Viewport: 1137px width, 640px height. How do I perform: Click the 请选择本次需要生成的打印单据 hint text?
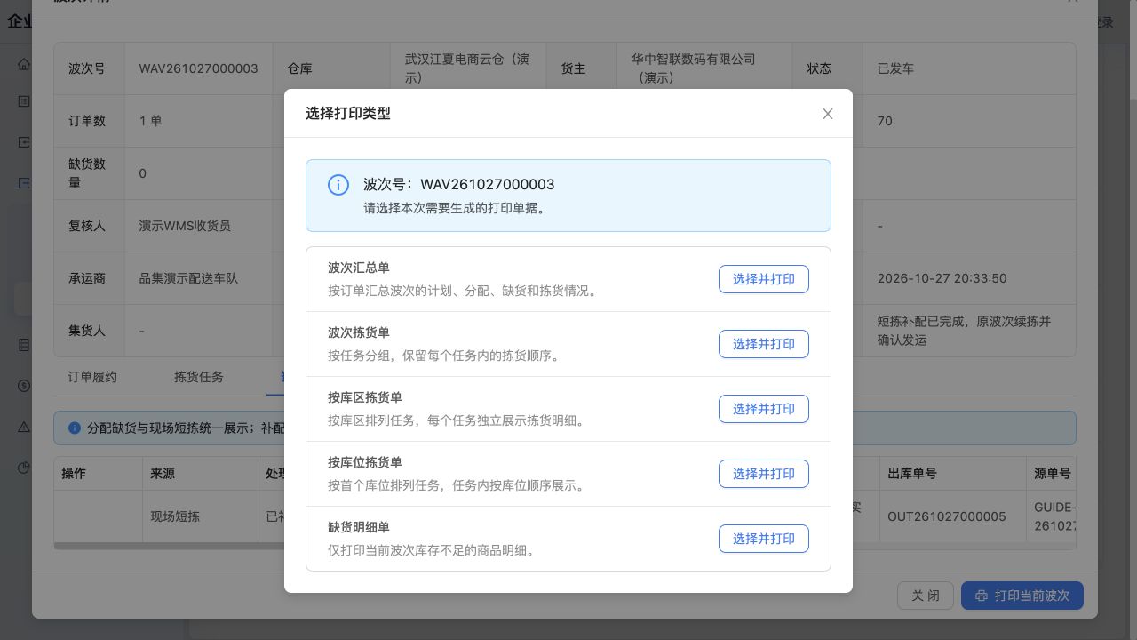coord(455,208)
